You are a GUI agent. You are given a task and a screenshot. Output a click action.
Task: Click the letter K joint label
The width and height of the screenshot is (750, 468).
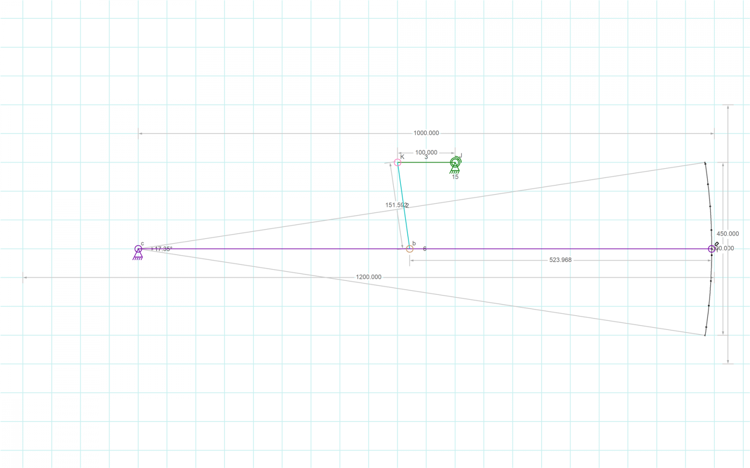tap(402, 157)
